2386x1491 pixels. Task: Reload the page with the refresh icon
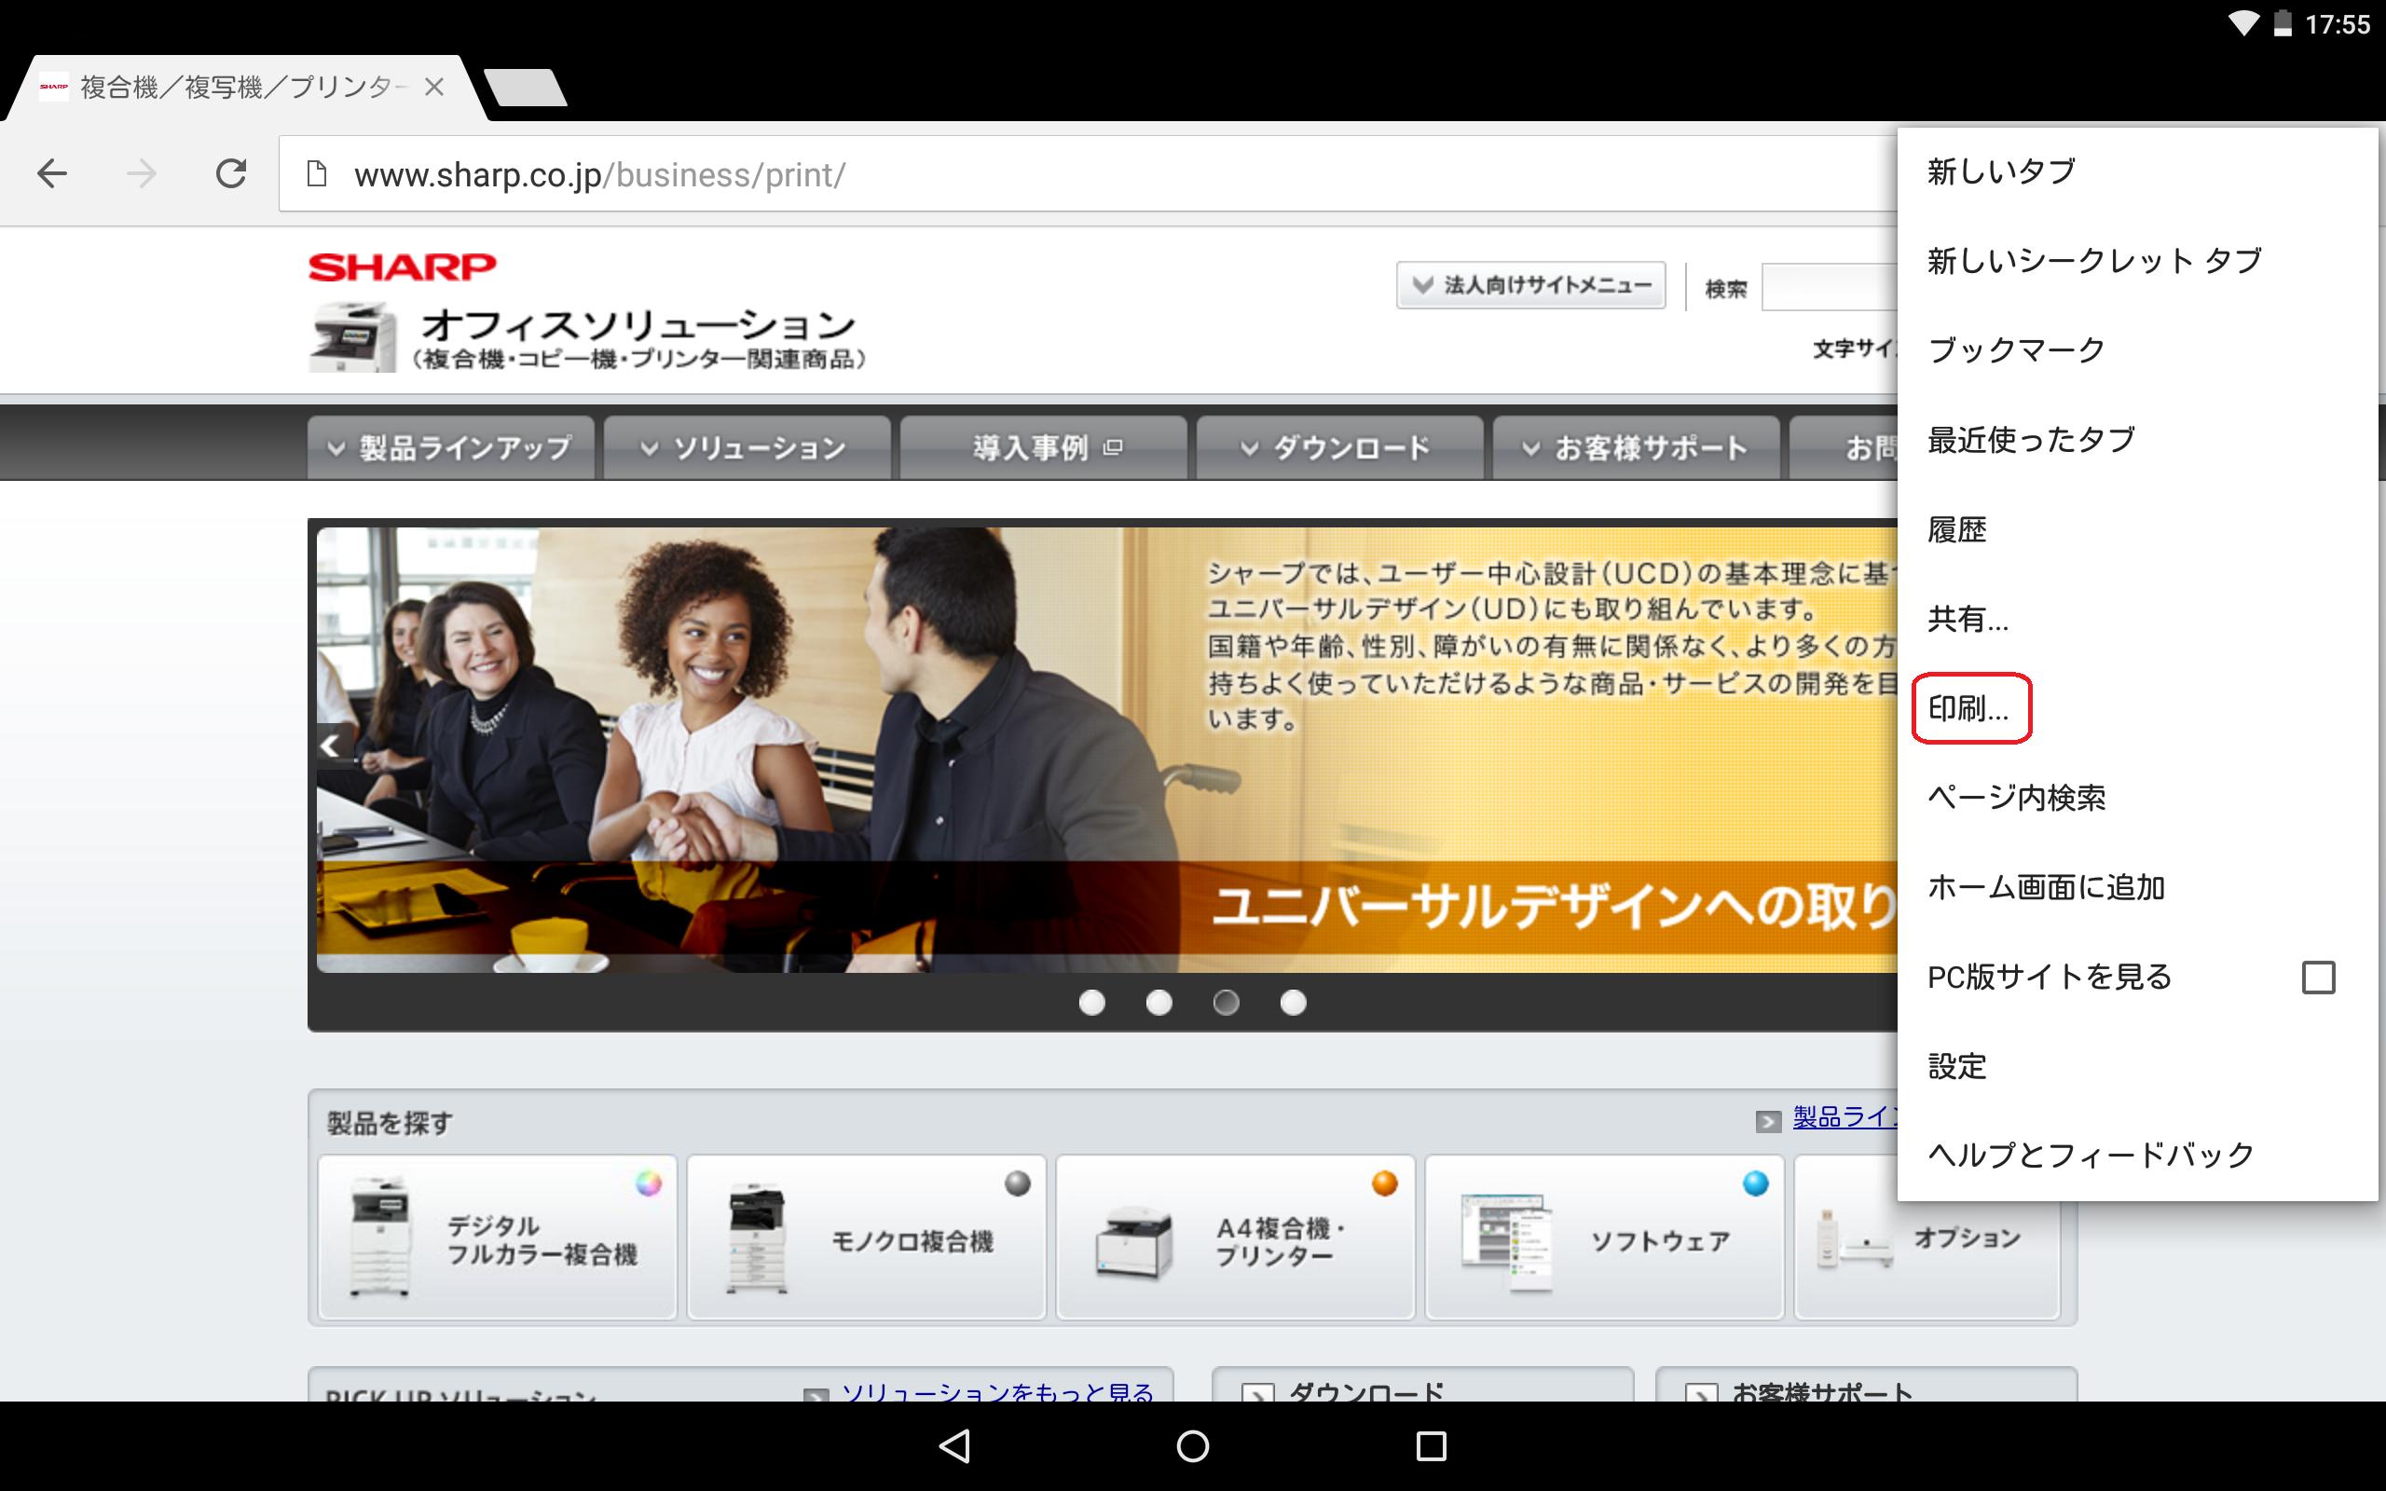(x=231, y=174)
